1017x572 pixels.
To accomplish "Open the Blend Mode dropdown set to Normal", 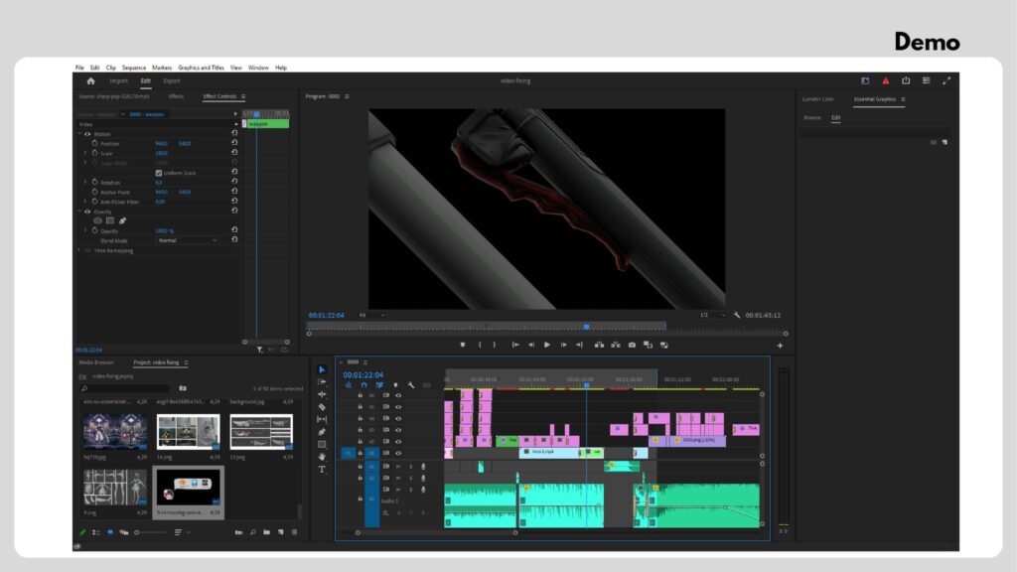I will tap(189, 240).
